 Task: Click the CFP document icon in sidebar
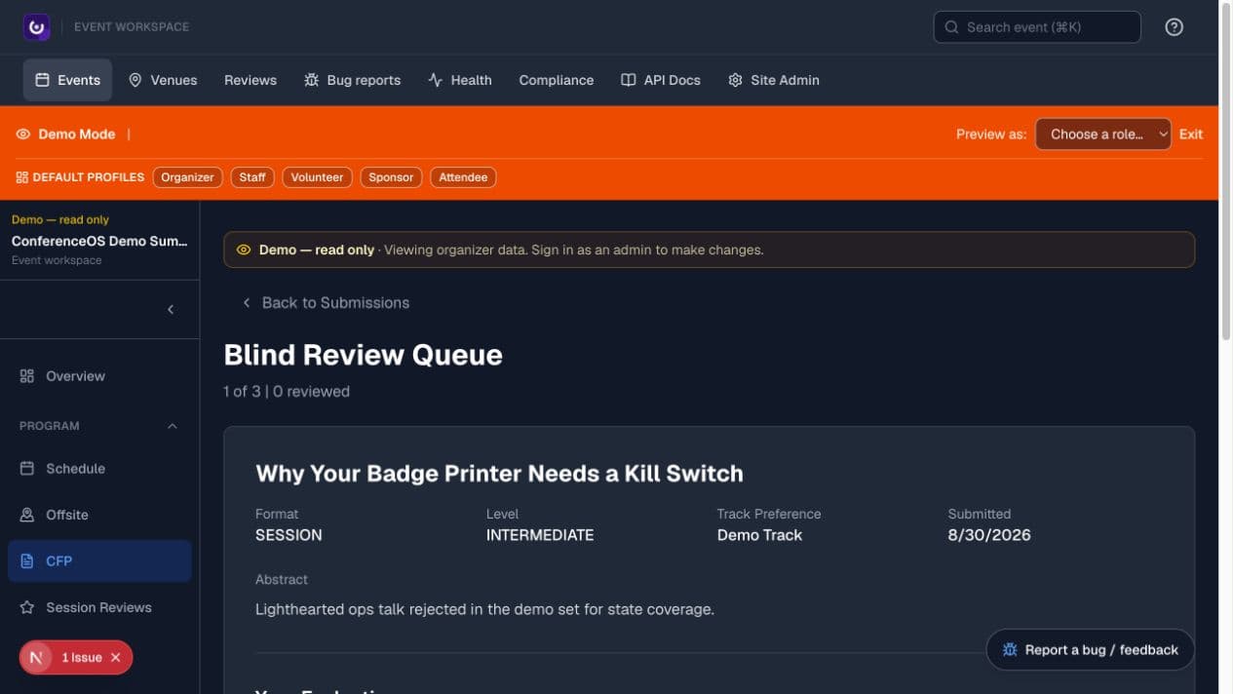coord(27,561)
